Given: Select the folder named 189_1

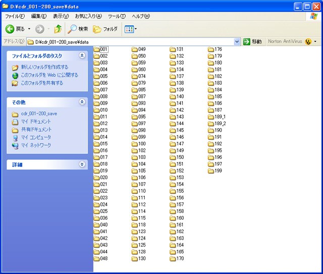Looking at the screenshot, I should pos(220,117).
